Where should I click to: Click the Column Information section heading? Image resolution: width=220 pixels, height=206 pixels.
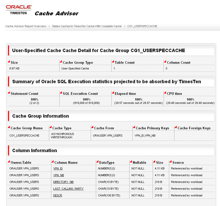point(34,151)
